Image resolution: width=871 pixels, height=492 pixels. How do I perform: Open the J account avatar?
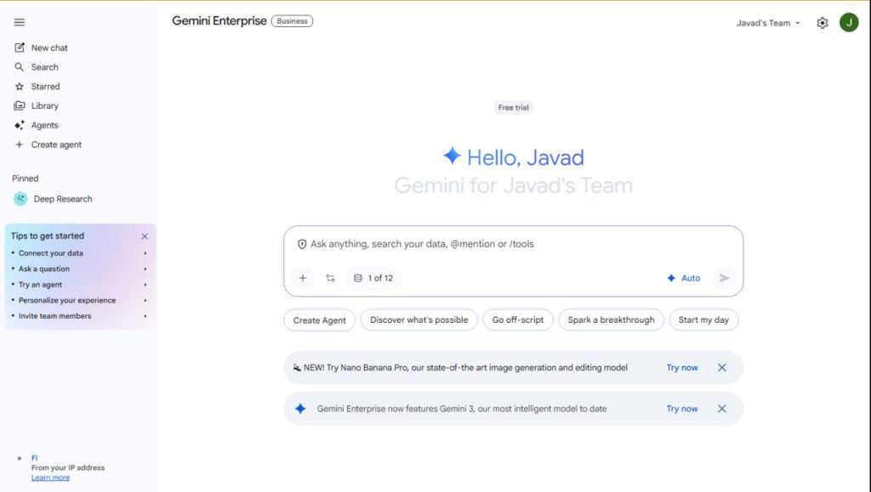point(848,23)
